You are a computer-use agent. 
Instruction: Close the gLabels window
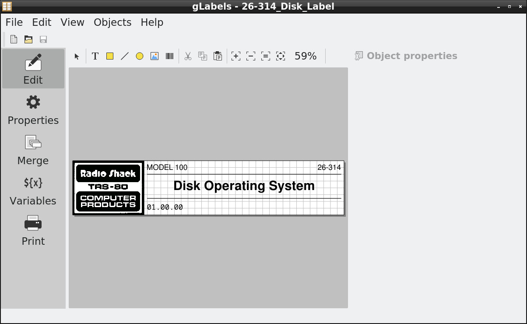[x=520, y=7]
